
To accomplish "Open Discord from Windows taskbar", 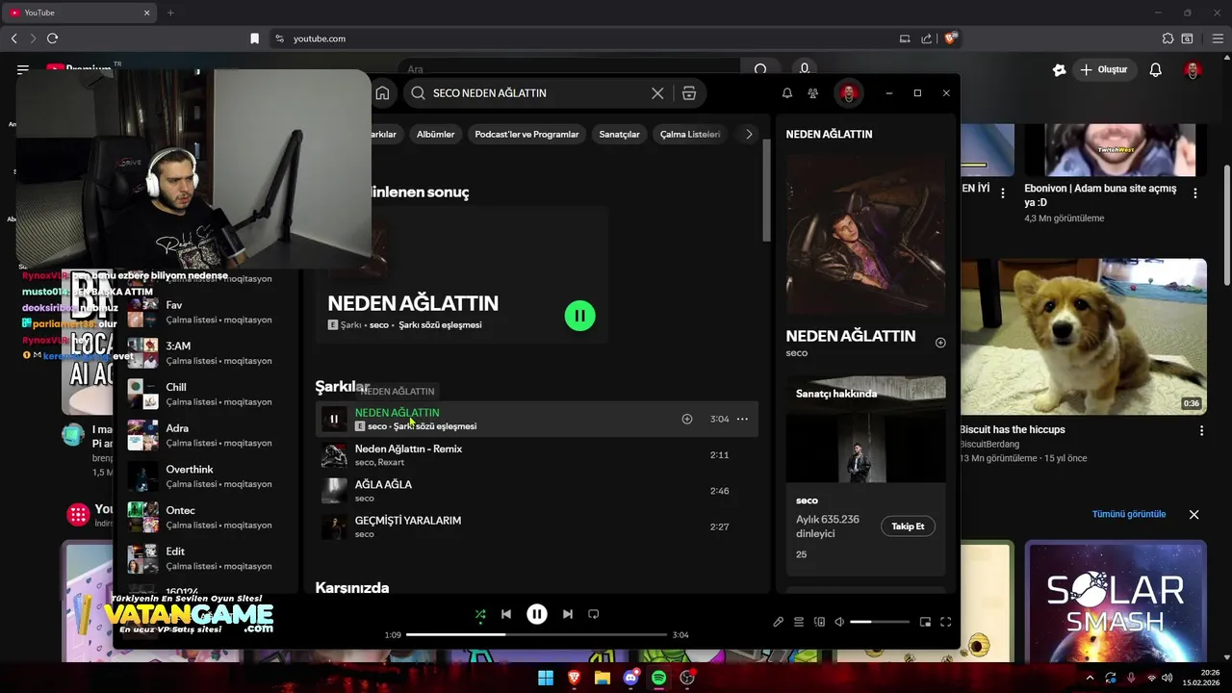I will [630, 678].
